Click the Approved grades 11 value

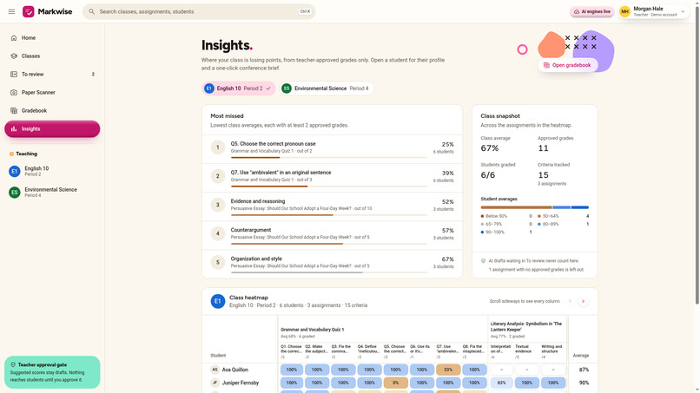click(543, 148)
